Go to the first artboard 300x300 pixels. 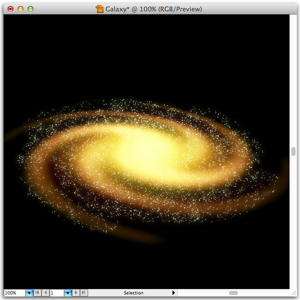click(37, 292)
